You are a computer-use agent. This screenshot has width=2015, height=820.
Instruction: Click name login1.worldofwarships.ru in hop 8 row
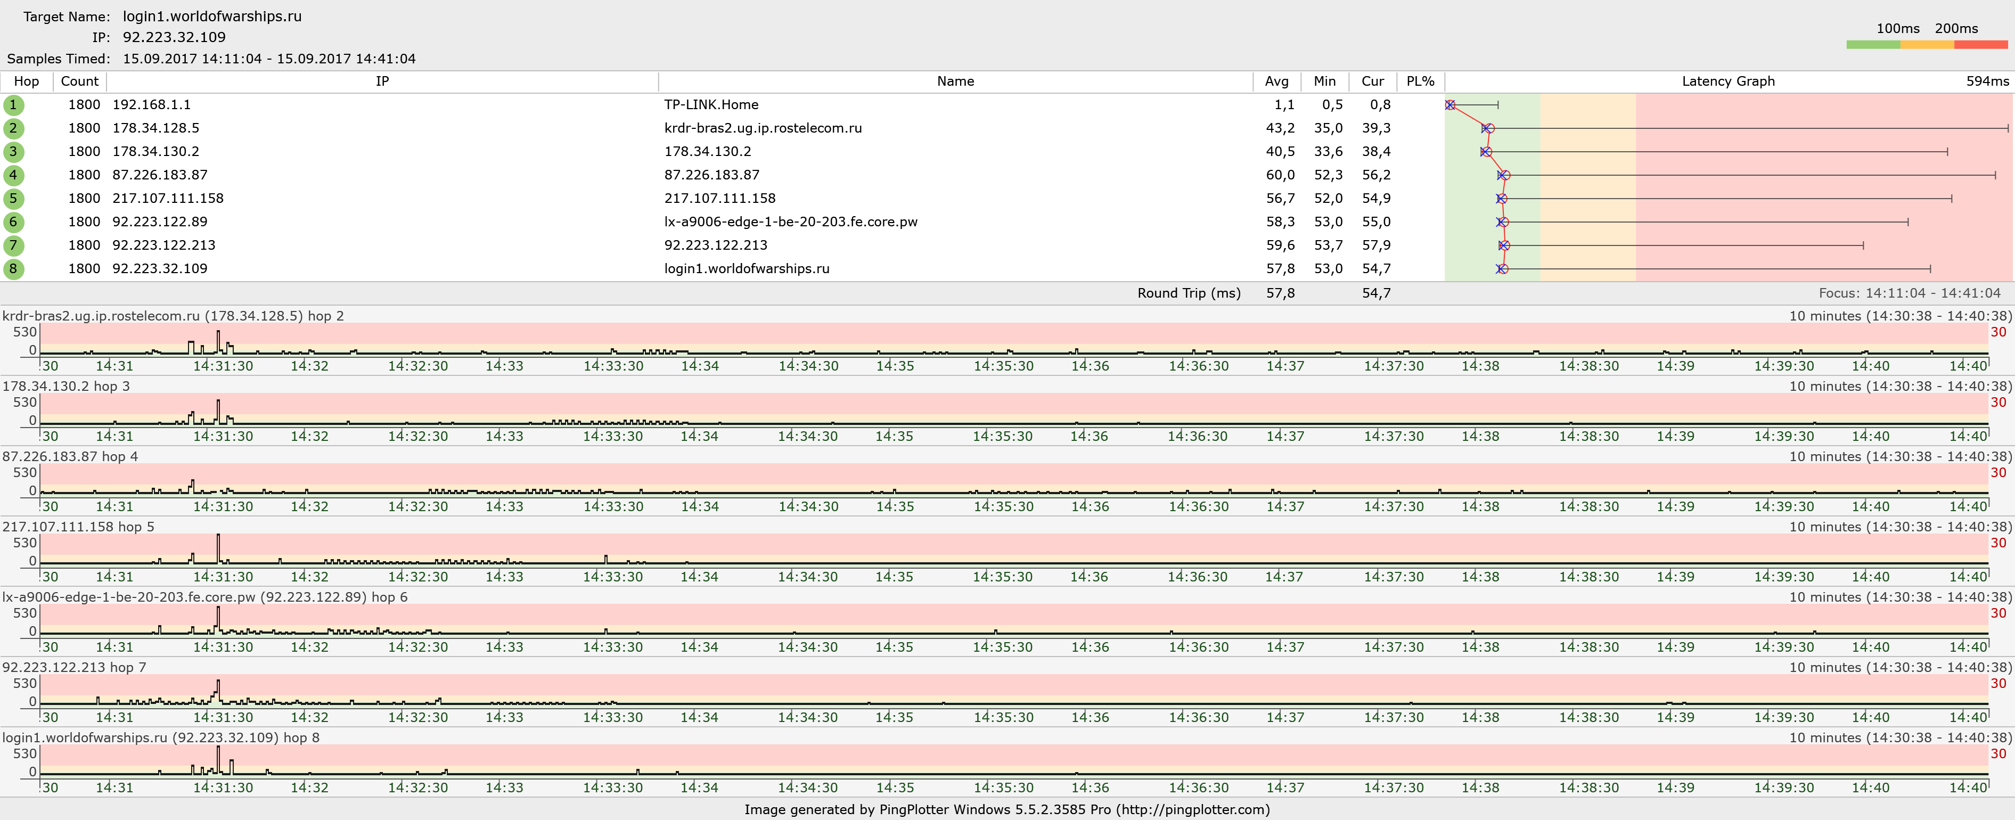coord(747,269)
